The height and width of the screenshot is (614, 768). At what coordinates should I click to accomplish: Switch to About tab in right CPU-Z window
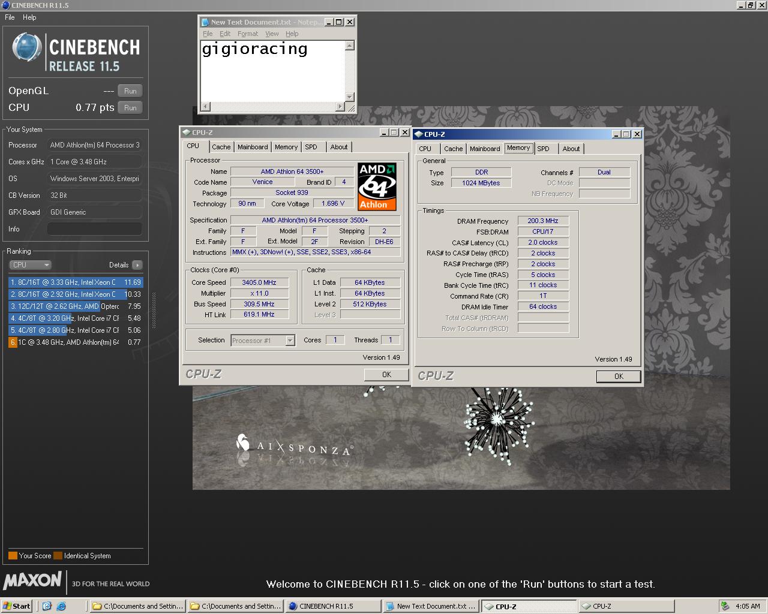571,149
